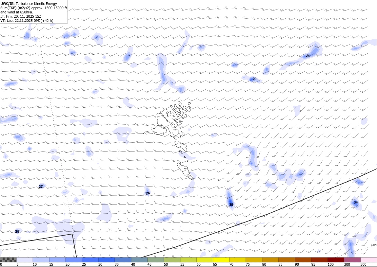This screenshot has width=377, height=267.
Task: Click the legend tick label "100"
Action: (x=330, y=264)
